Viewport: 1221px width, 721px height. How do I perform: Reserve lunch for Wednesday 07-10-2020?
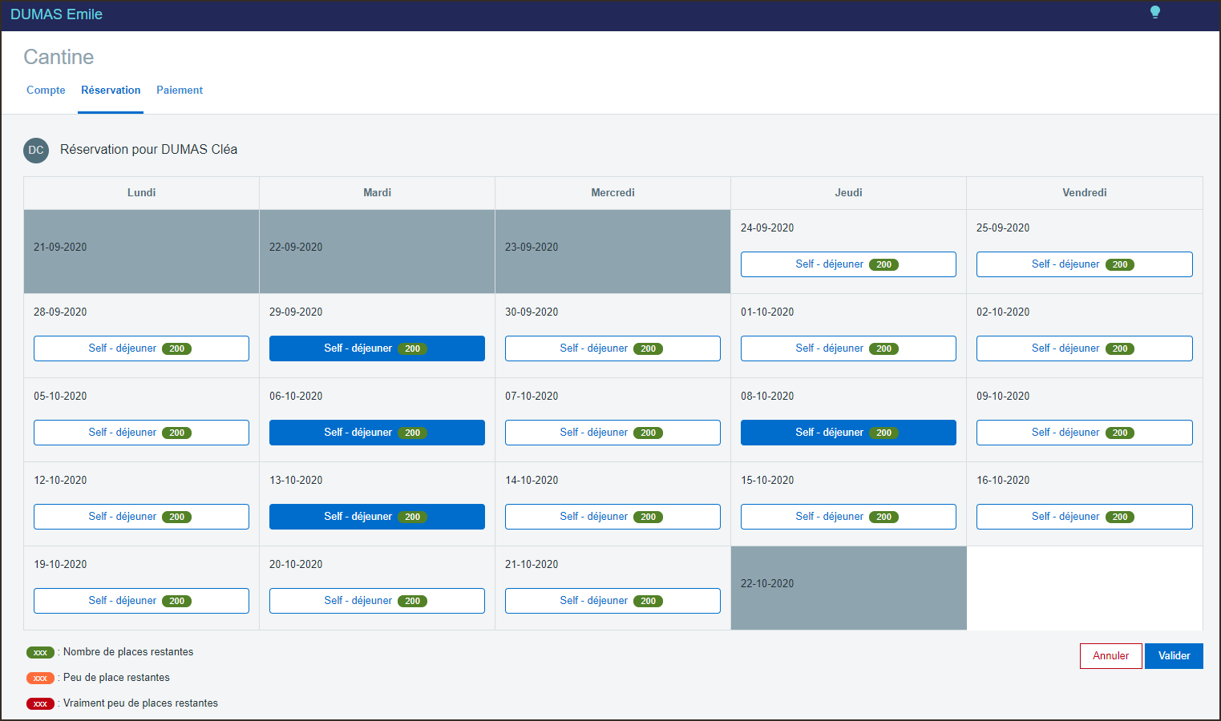point(613,433)
